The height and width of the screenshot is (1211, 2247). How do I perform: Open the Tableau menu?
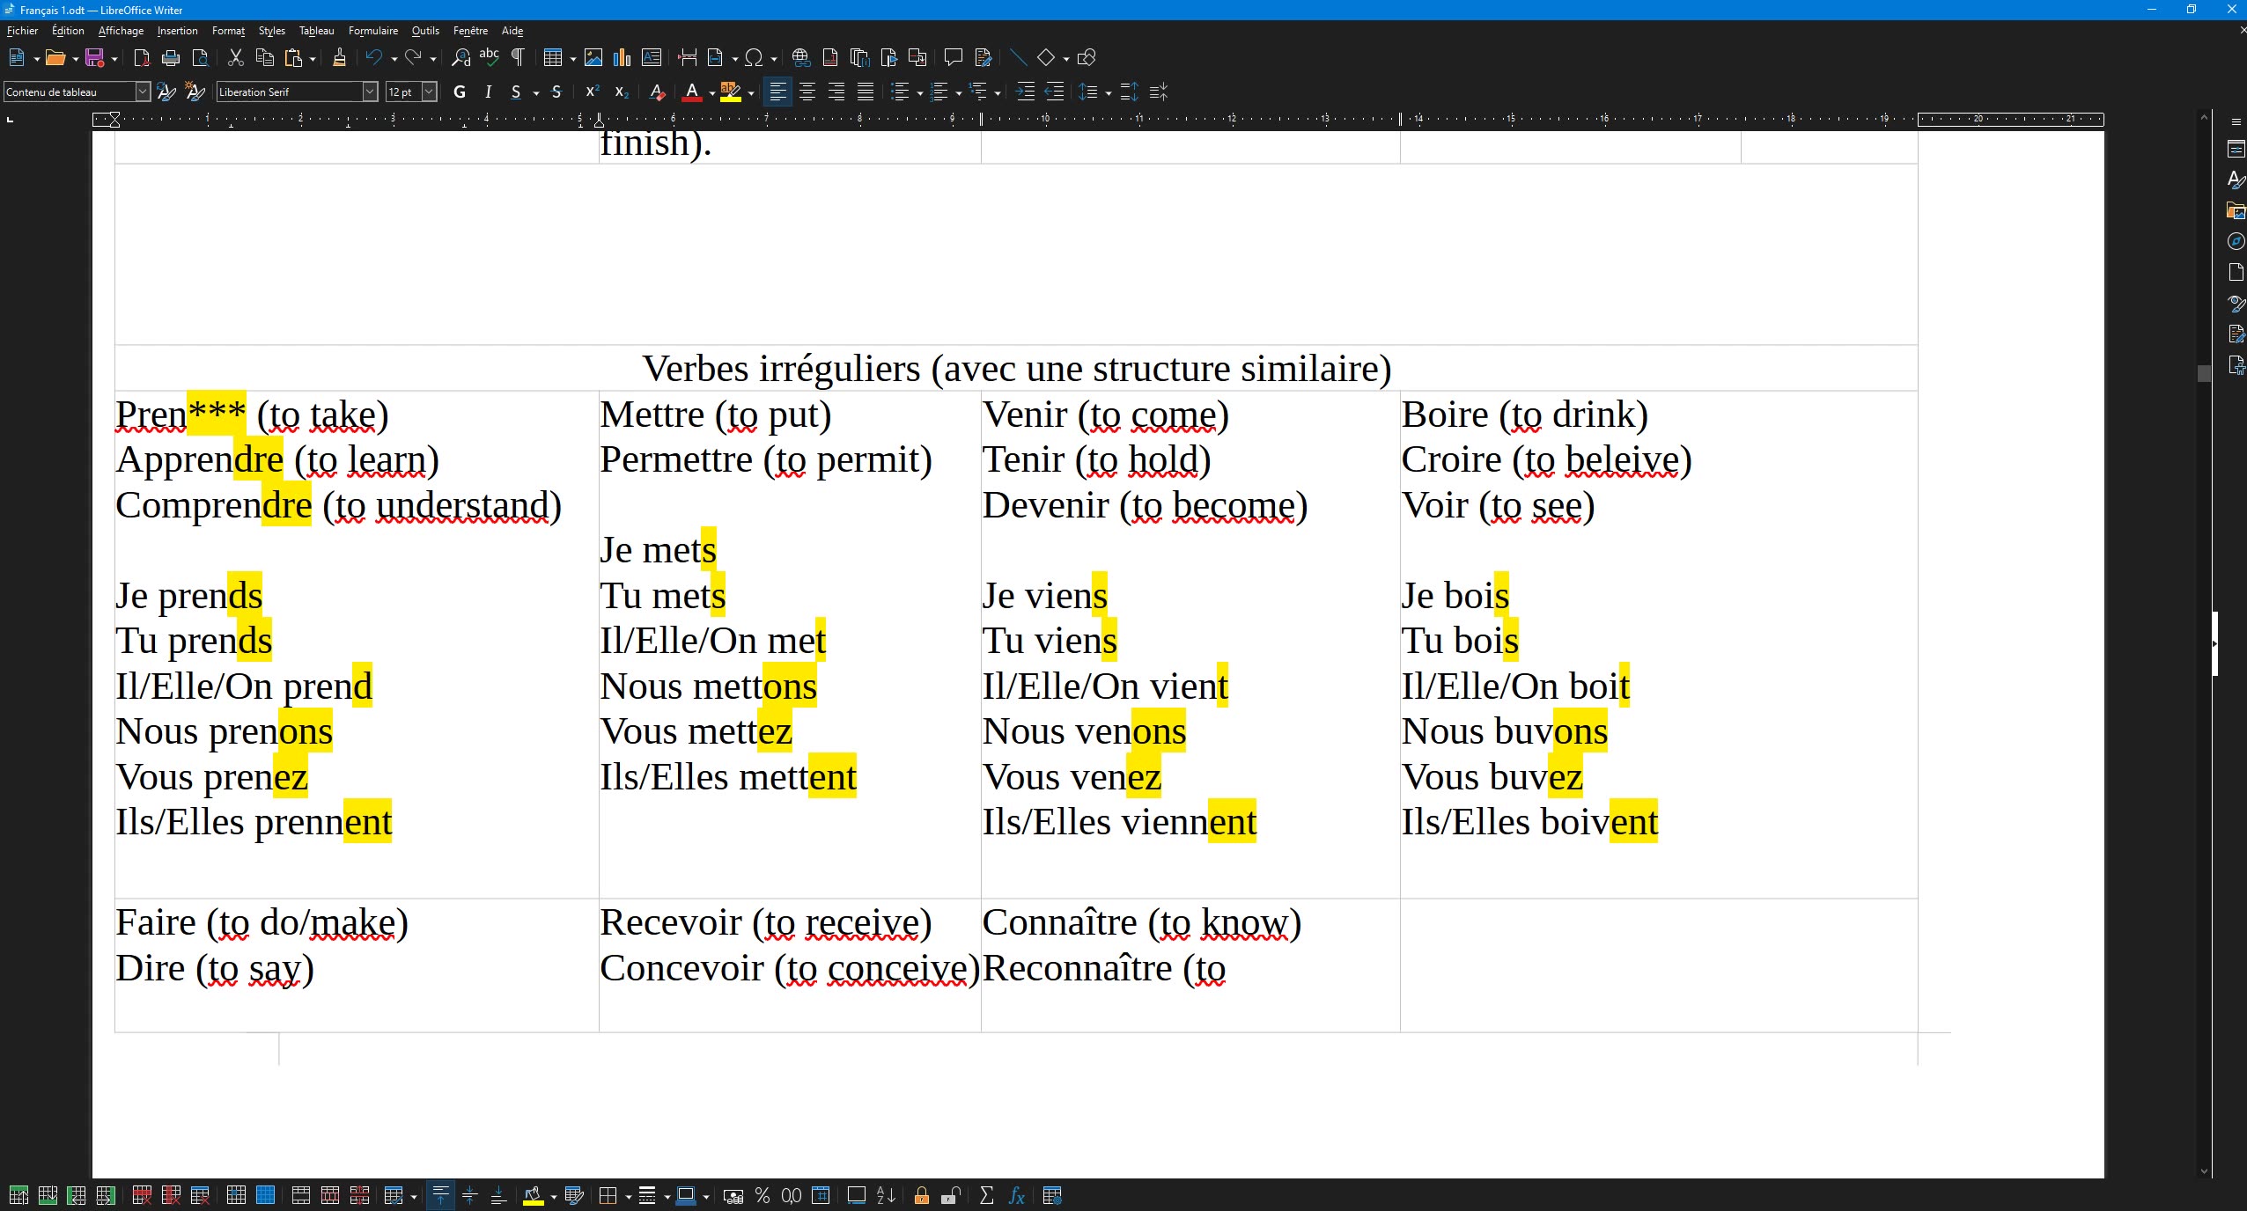316,30
